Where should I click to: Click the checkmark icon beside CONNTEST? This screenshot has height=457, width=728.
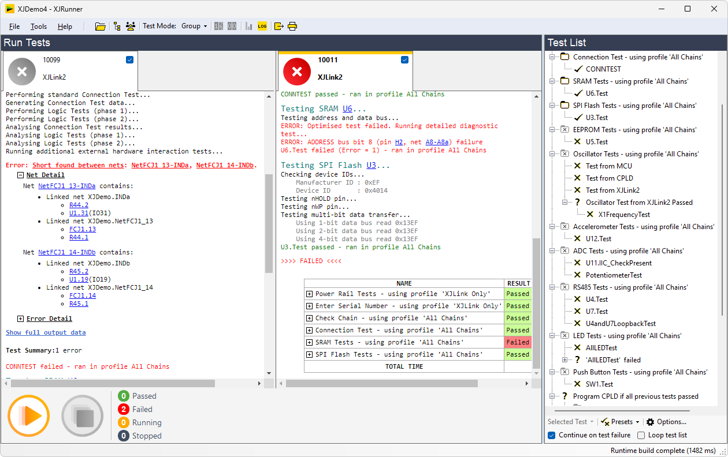coord(578,69)
